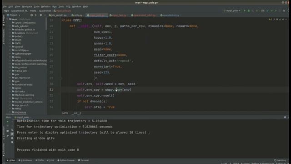Click the Git update project checkmark icon

point(267,11)
